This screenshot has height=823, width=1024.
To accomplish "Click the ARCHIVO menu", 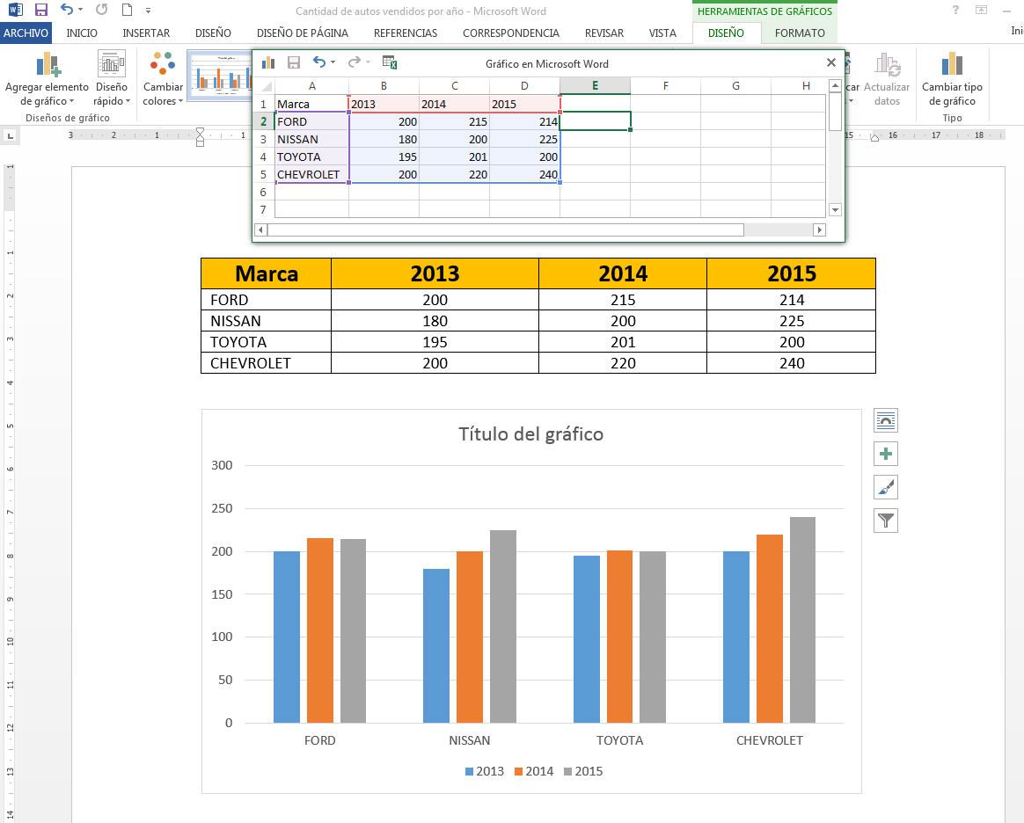I will 26,32.
